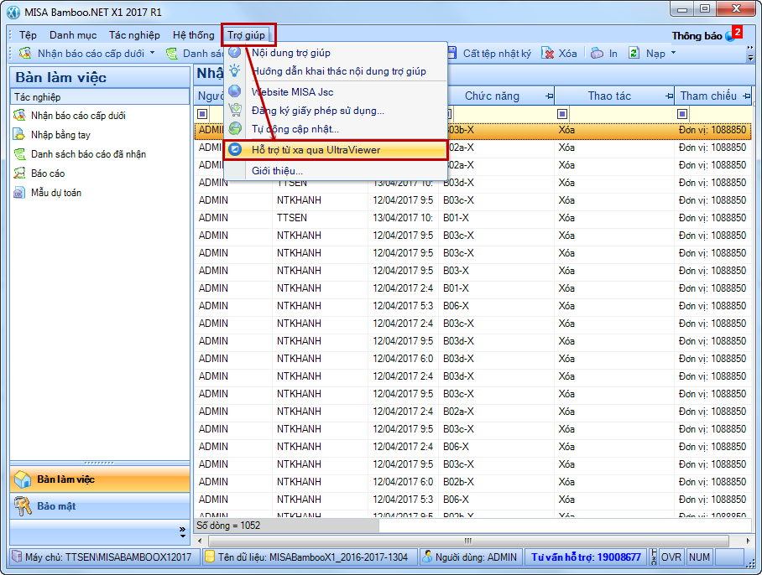Close the Trợ giúp menu
Viewport: 762px width, 575px height.
point(247,35)
